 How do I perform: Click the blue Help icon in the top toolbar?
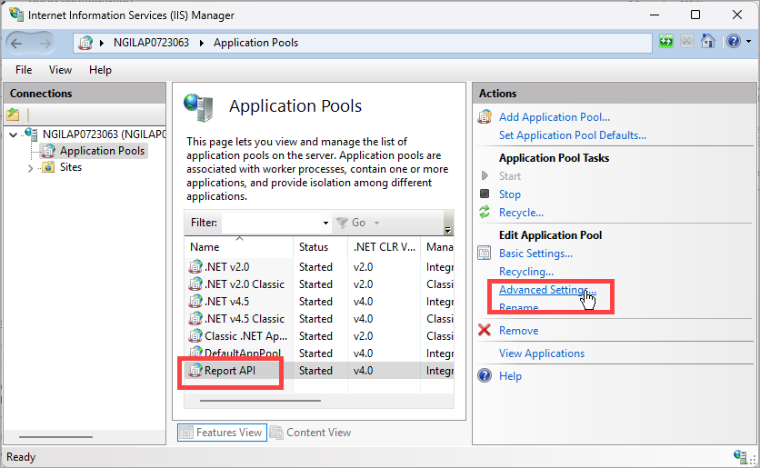(x=734, y=42)
